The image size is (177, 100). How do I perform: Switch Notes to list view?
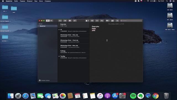[48, 21]
